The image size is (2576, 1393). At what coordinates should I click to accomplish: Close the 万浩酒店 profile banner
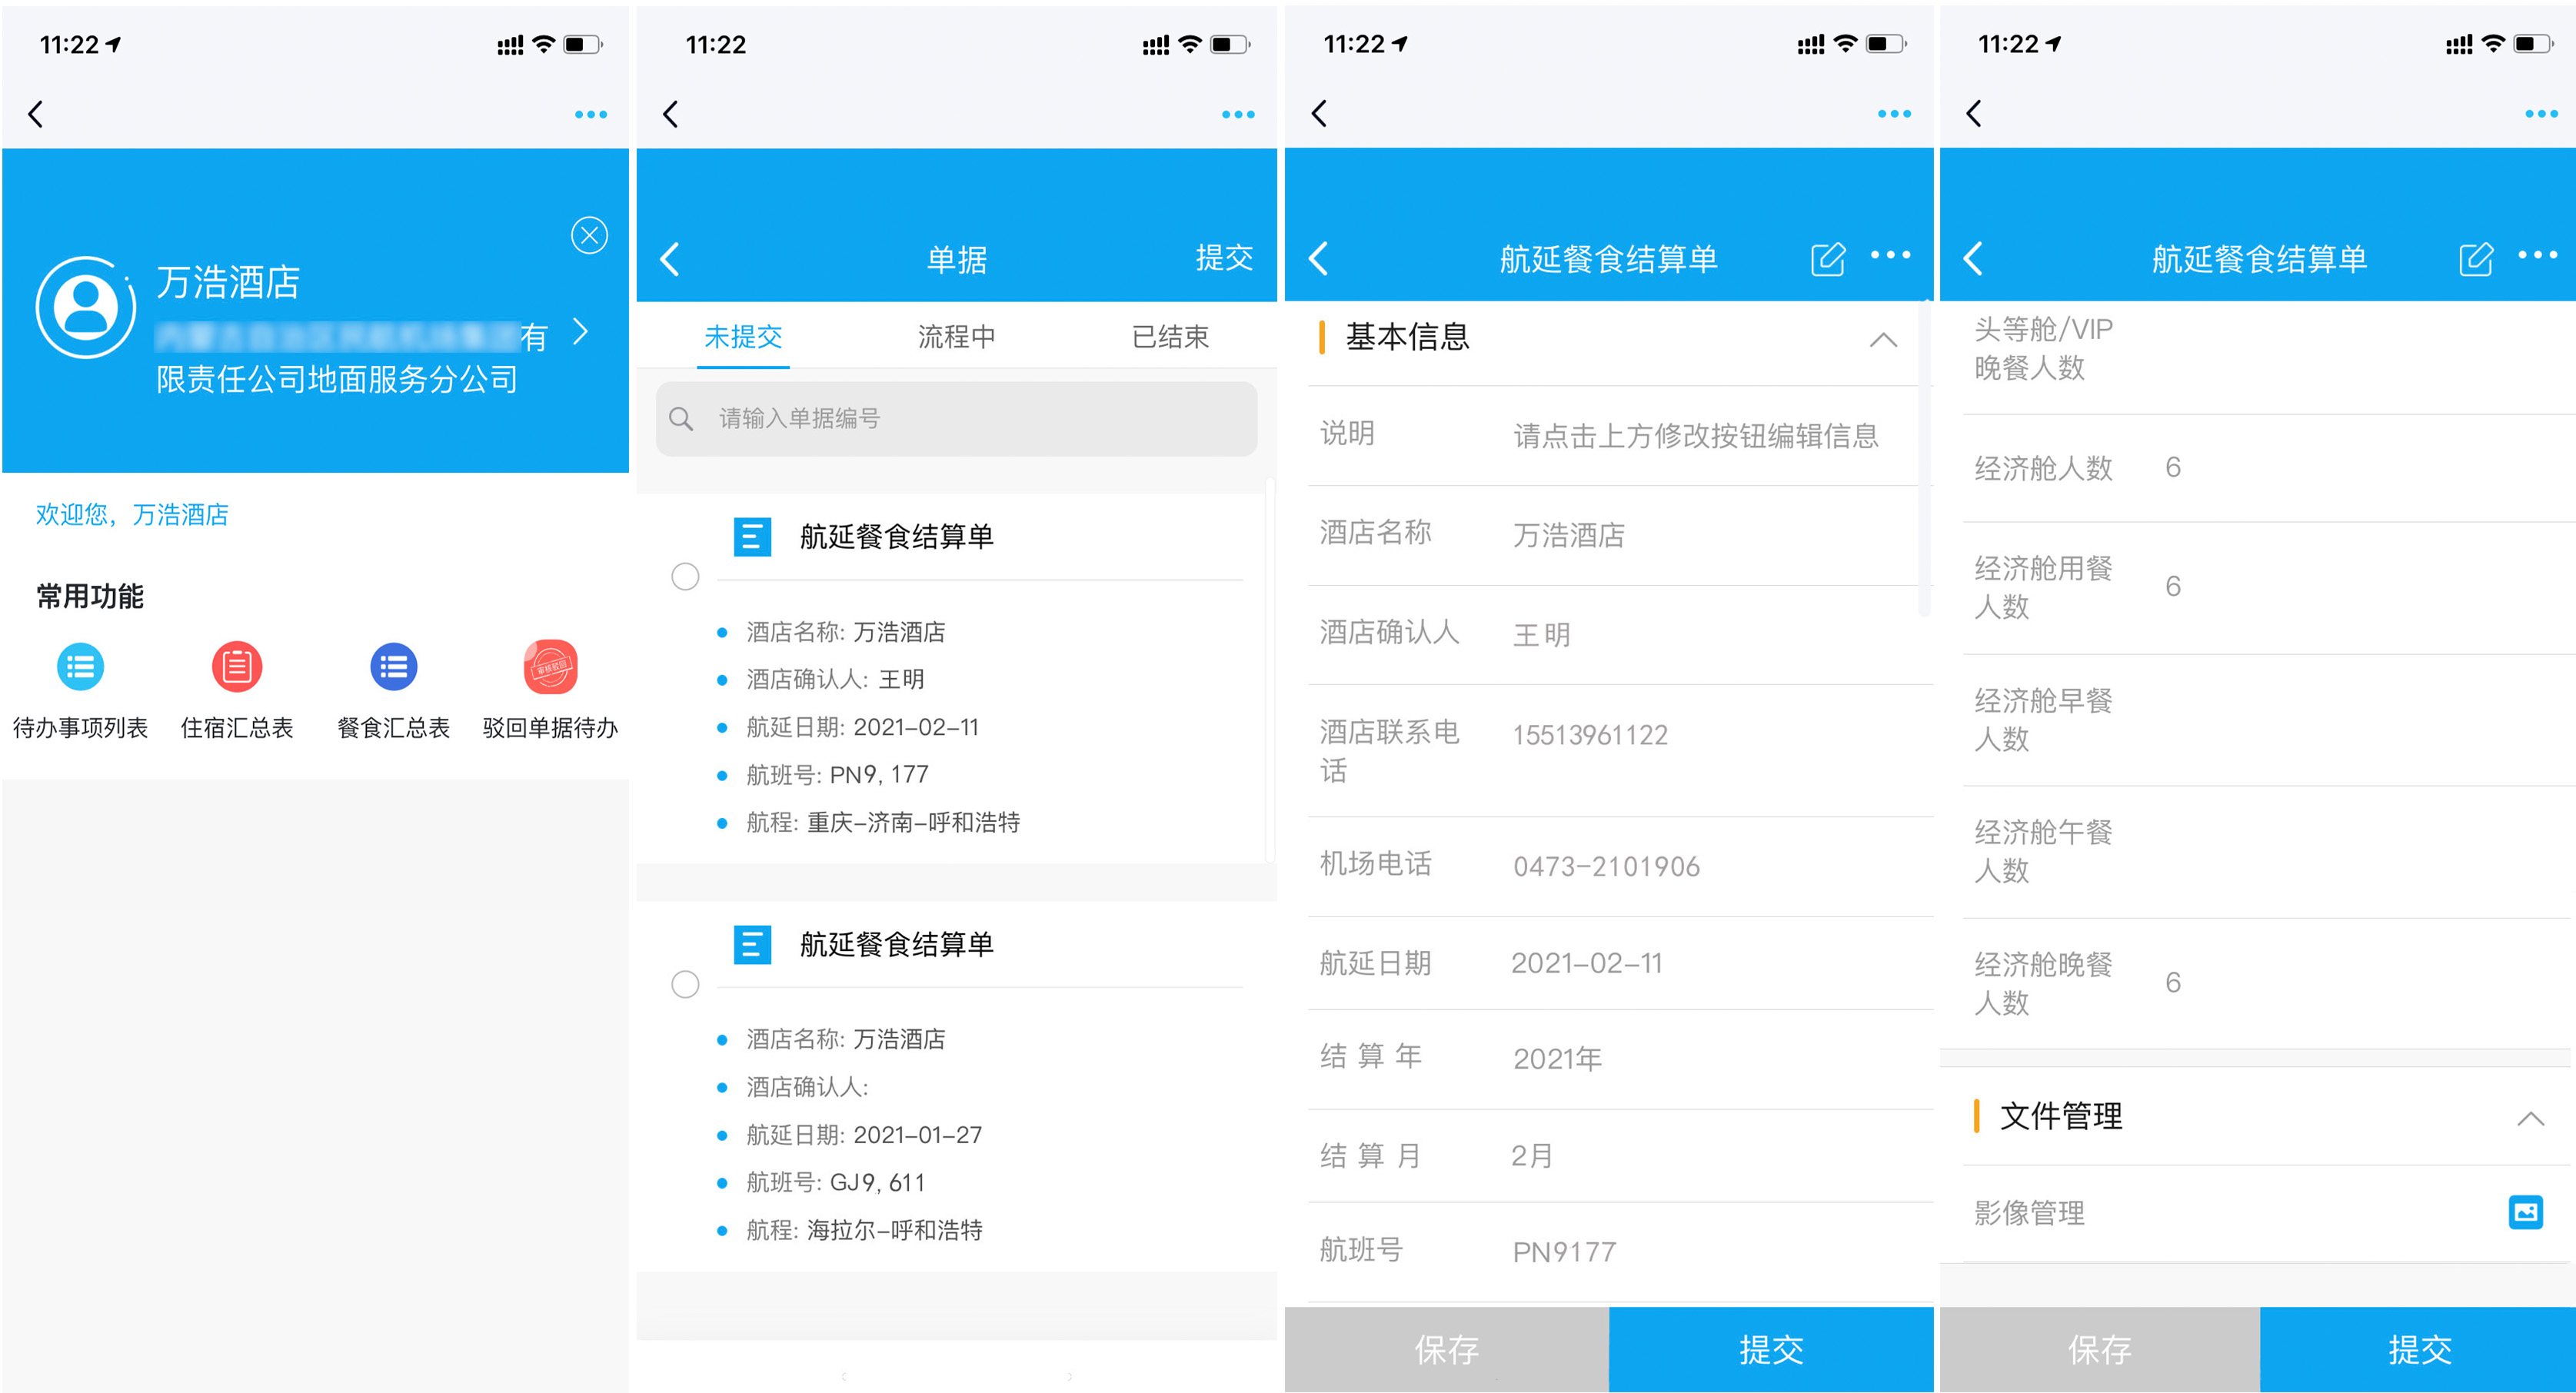[x=589, y=235]
